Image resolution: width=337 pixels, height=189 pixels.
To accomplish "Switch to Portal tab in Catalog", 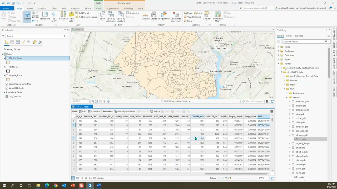I will click(x=289, y=36).
